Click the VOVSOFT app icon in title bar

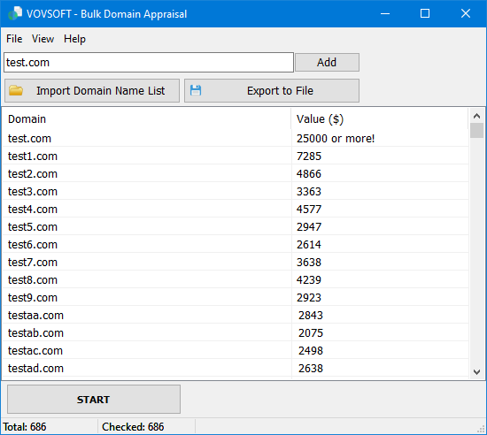click(x=15, y=13)
